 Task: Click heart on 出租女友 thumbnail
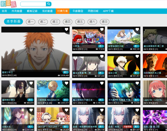click(x=31, y=110)
